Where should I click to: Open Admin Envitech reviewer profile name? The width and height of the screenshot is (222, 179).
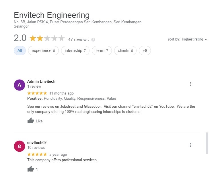pos(41,81)
